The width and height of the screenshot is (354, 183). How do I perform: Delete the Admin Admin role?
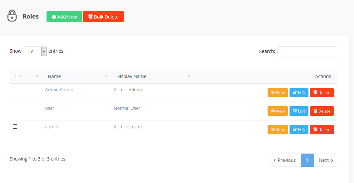coord(322,93)
